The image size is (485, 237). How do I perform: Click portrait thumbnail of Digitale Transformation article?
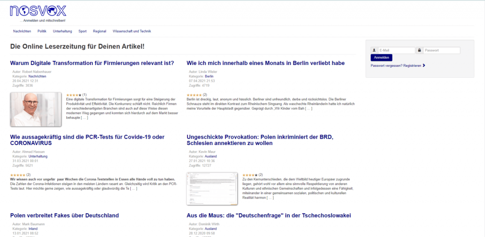pos(36,109)
